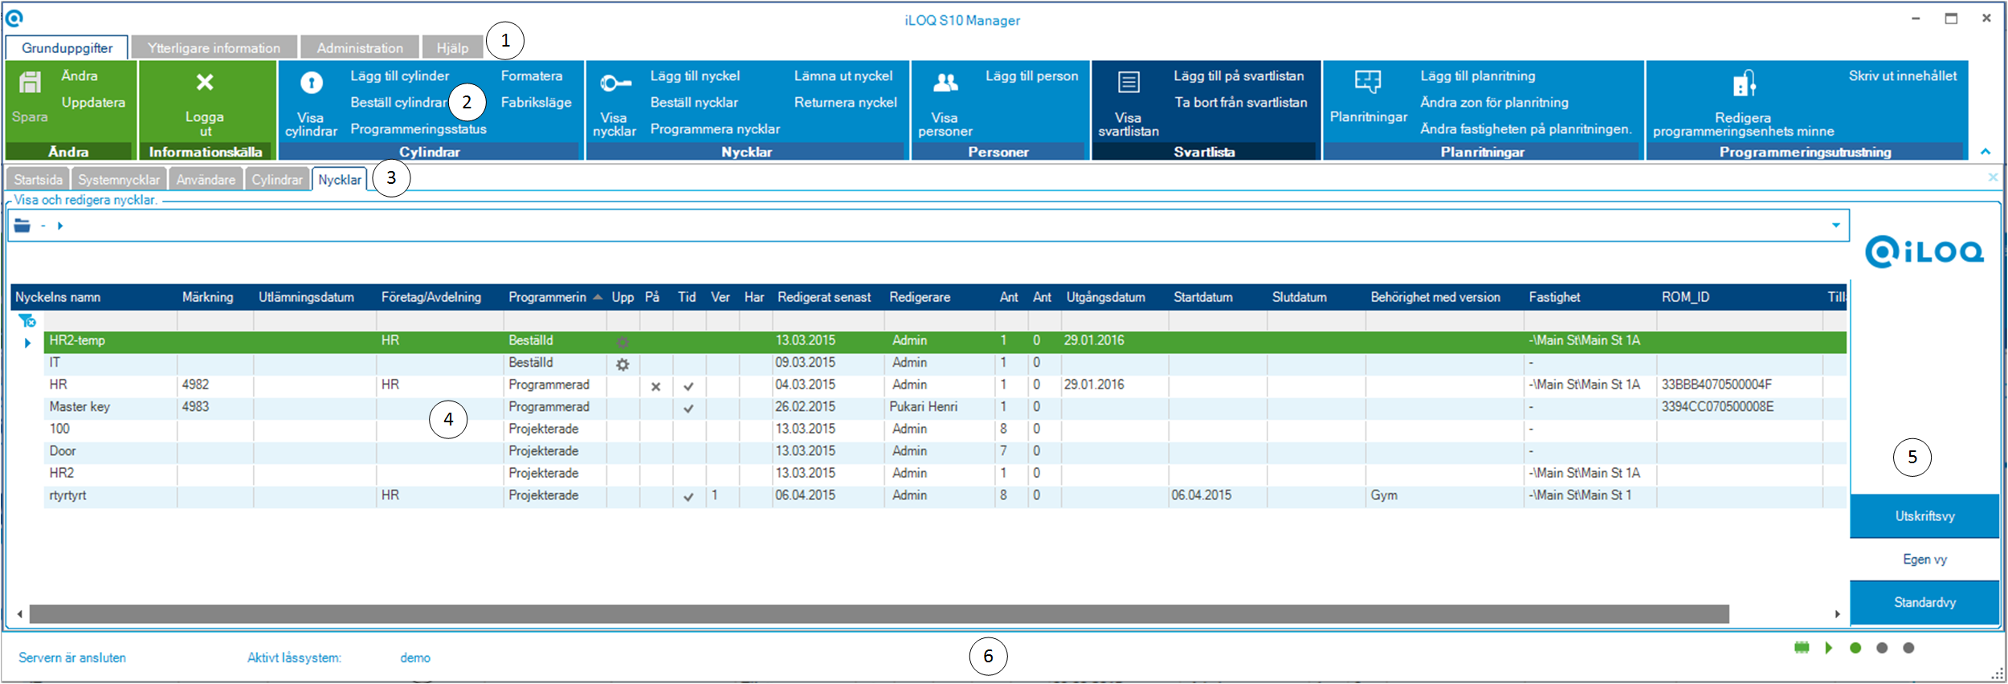Image resolution: width=2008 pixels, height=684 pixels.
Task: Log out using the Logga ut icon
Action: [x=205, y=82]
